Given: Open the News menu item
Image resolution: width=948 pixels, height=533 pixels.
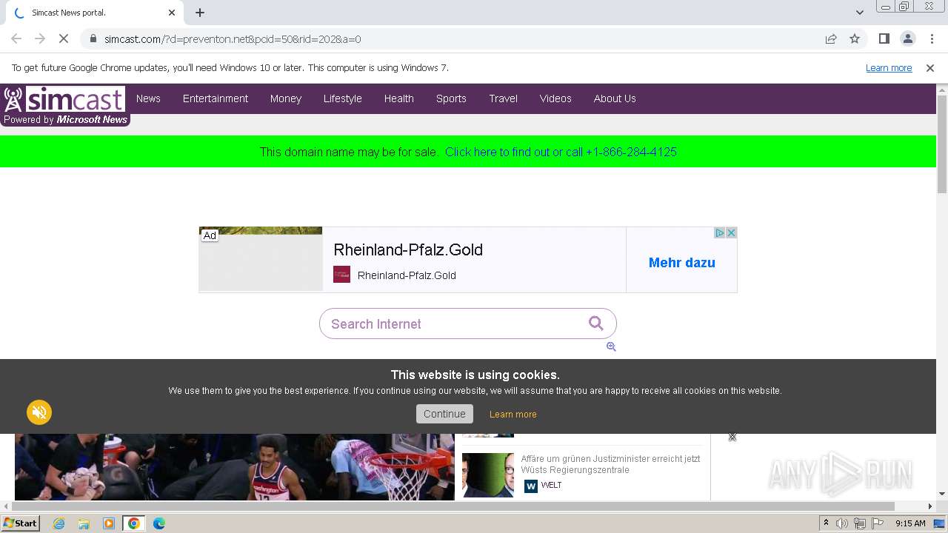Looking at the screenshot, I should tap(148, 98).
